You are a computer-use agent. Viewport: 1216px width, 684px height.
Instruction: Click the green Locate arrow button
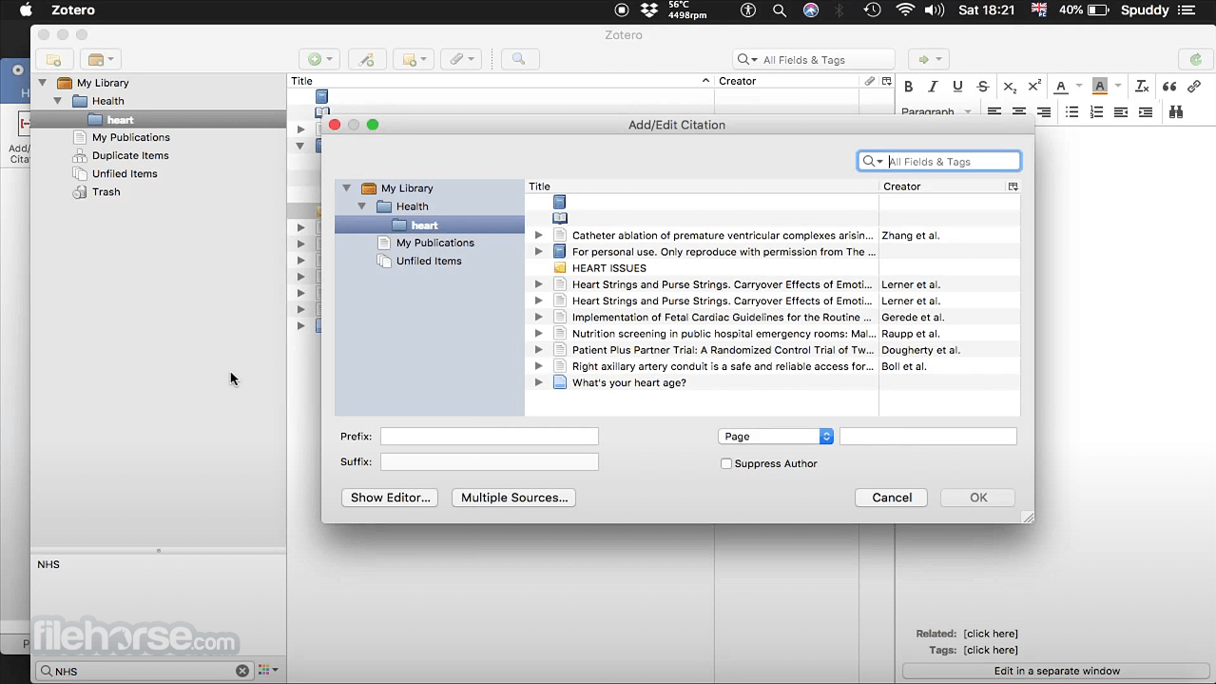tap(928, 59)
